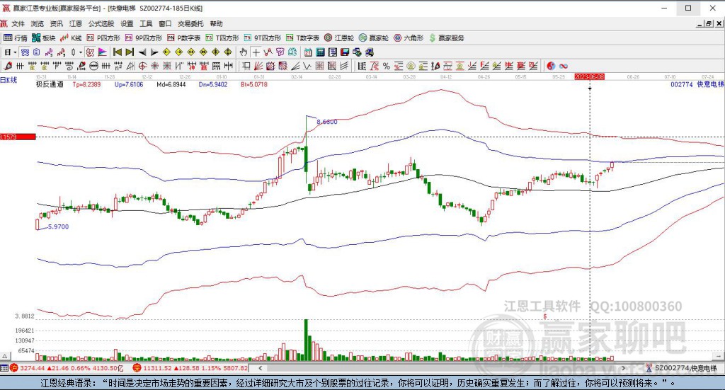Open the 六角形 hexagon tool
Viewport: 725px width, 390px height.
point(409,38)
